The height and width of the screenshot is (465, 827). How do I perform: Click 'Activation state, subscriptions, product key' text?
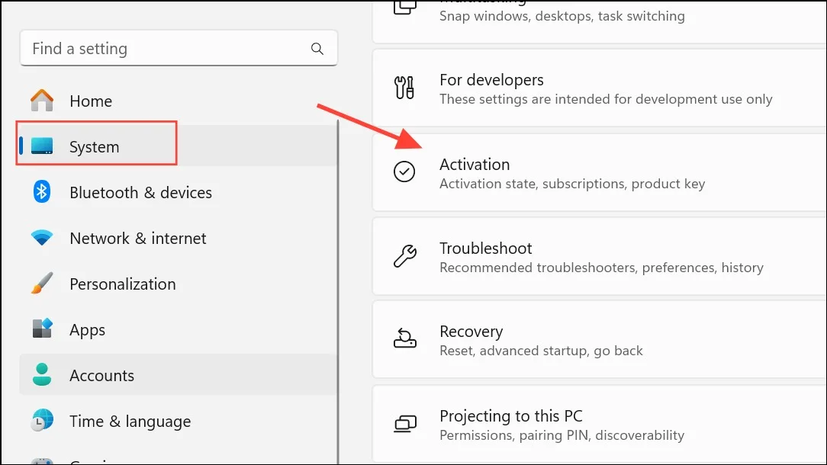[x=572, y=184]
